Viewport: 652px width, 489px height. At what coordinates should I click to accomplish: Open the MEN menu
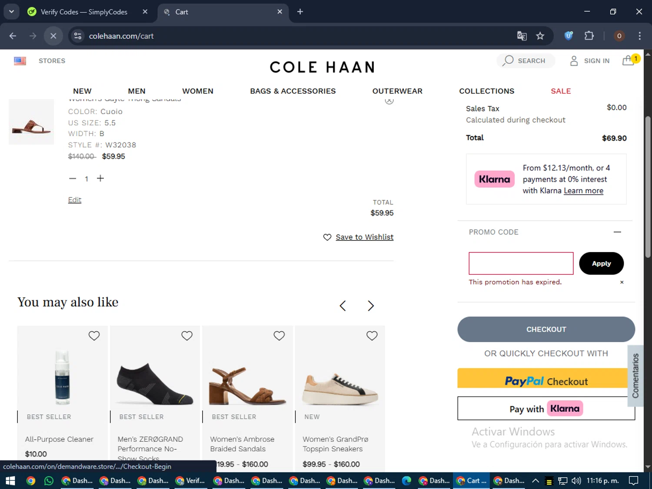click(x=136, y=91)
